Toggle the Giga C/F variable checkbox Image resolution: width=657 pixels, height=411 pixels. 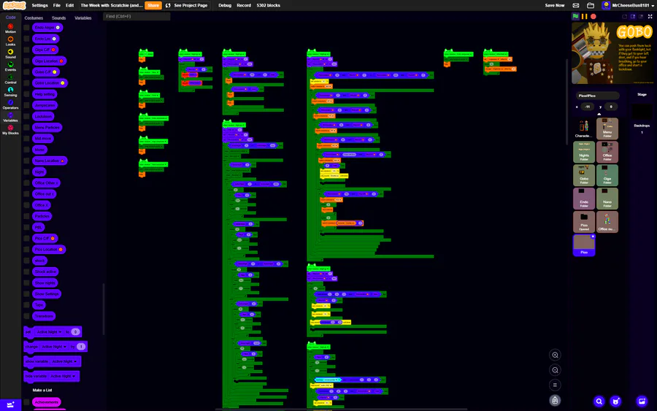[x=26, y=50]
